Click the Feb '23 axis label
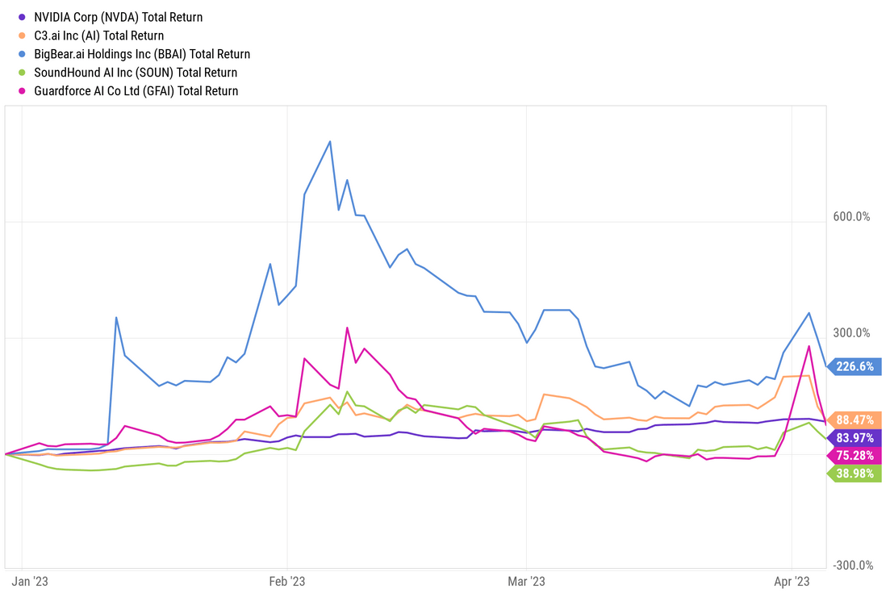 (x=286, y=581)
